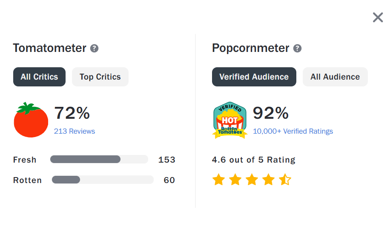390x252 pixels.
Task: Click the second gold star
Action: click(x=235, y=179)
